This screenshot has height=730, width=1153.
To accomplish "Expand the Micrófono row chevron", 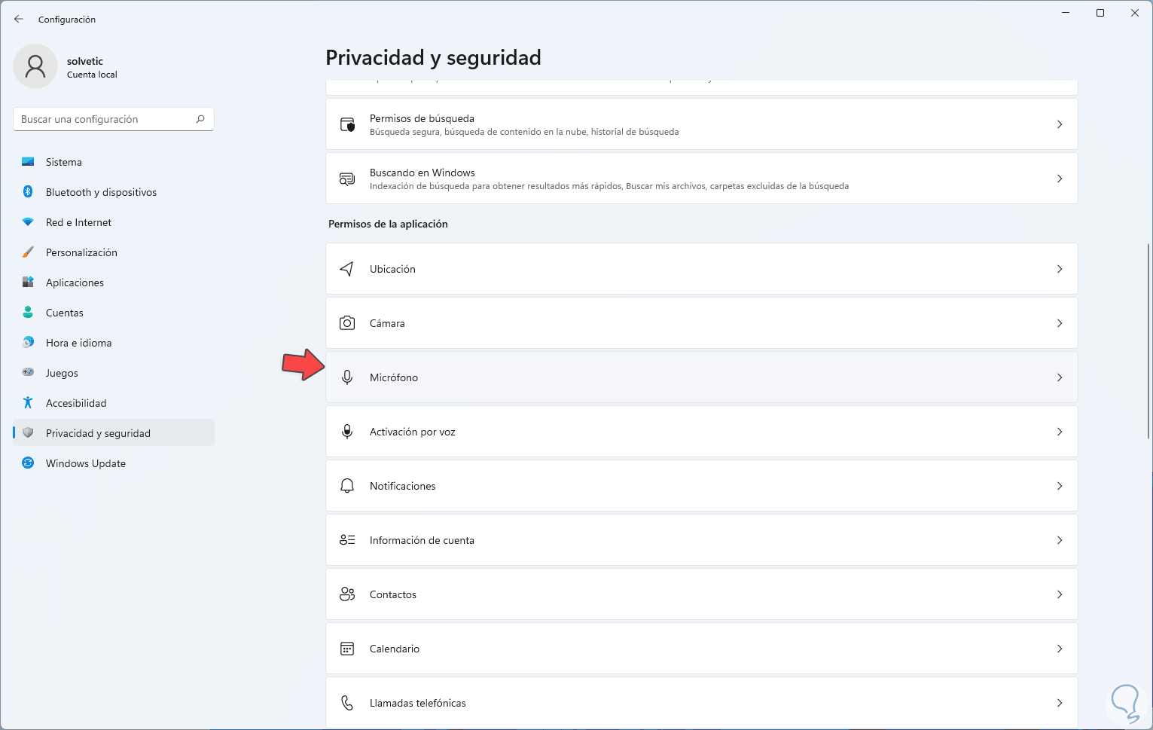I will pos(1060,377).
